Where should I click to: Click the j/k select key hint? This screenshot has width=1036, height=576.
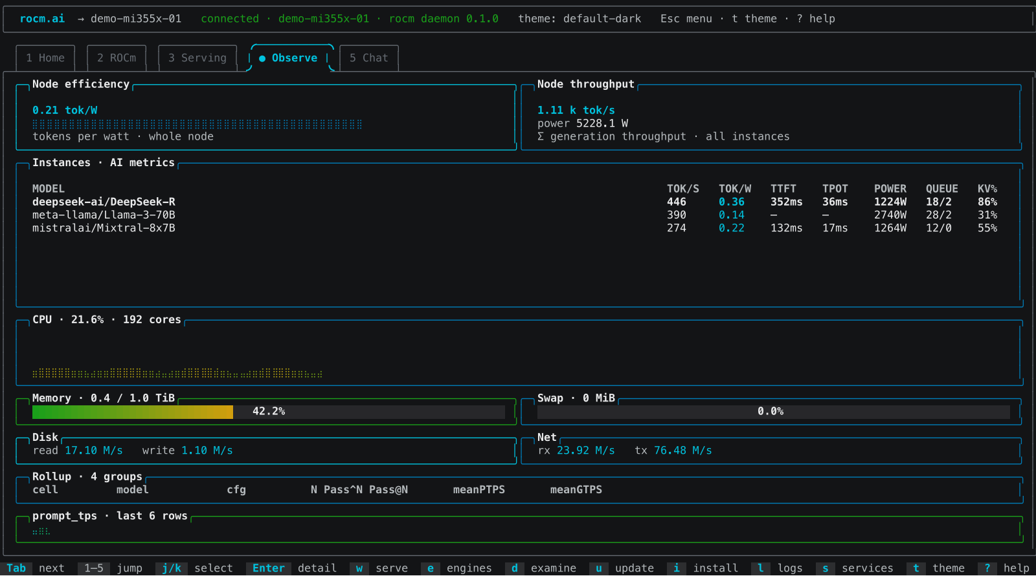(194, 568)
